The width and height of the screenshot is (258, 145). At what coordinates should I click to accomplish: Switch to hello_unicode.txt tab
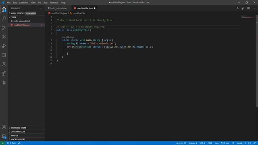(58, 8)
